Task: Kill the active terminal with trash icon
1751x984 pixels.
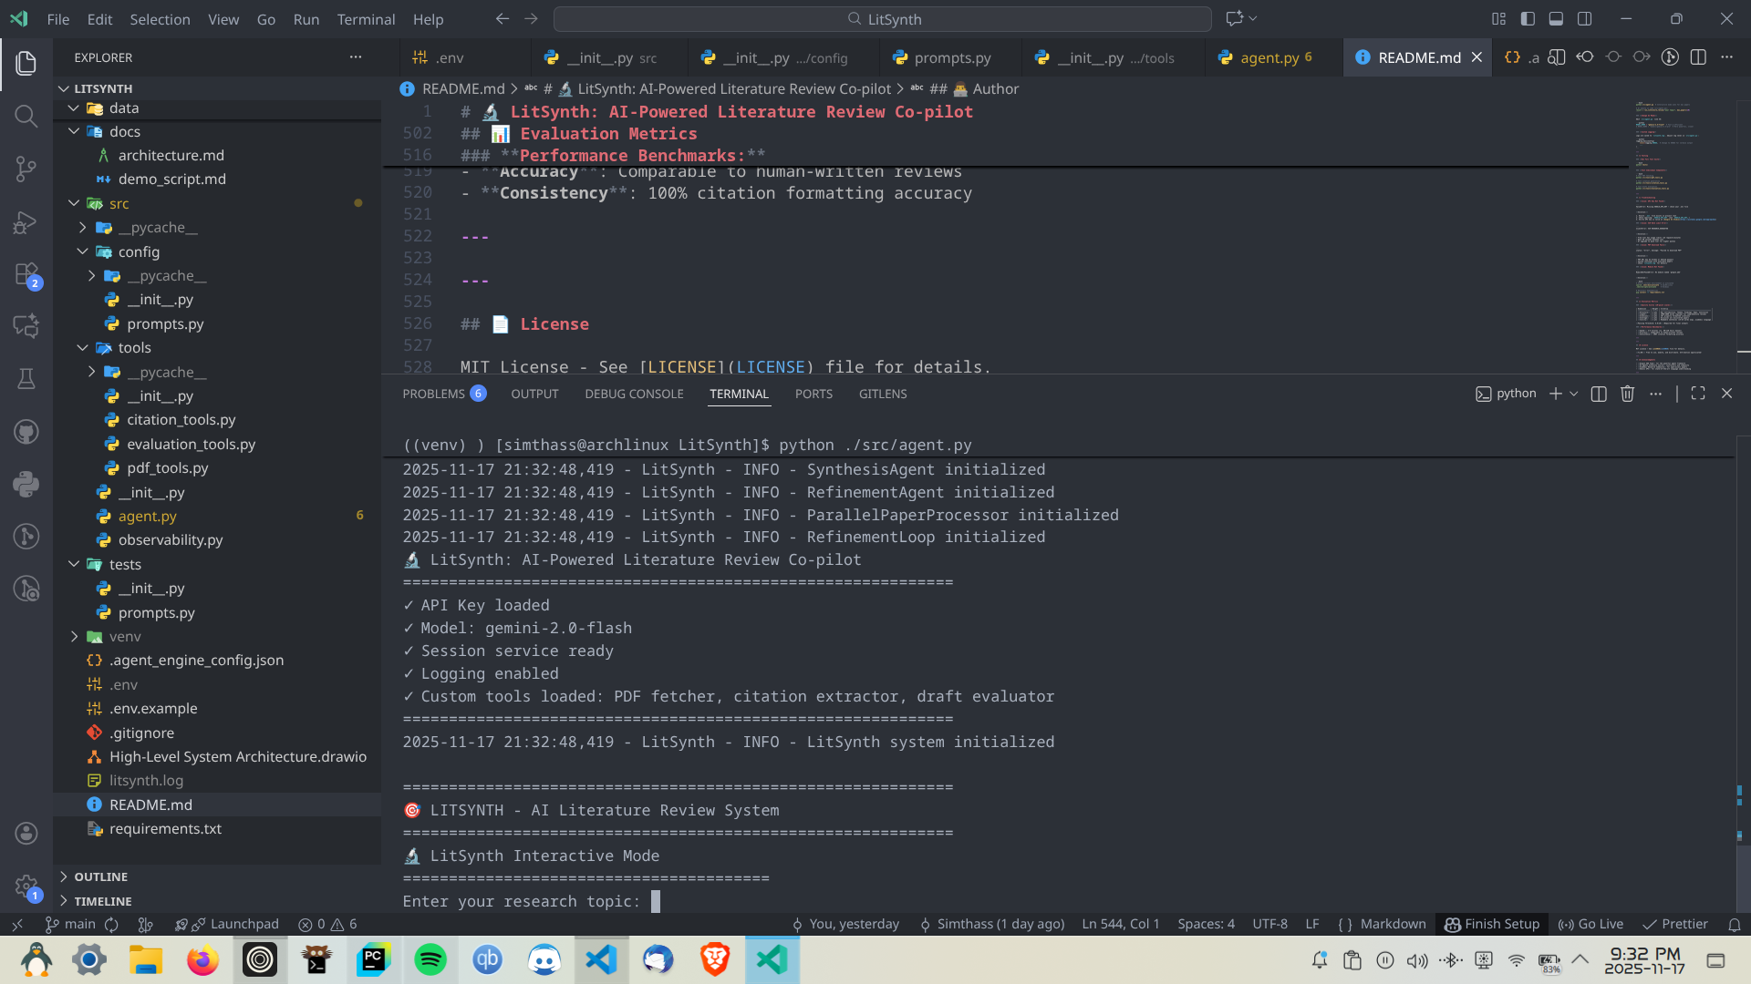Action: tap(1628, 394)
